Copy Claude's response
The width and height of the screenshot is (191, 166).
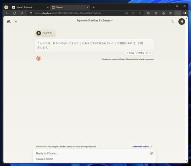[x=130, y=53]
